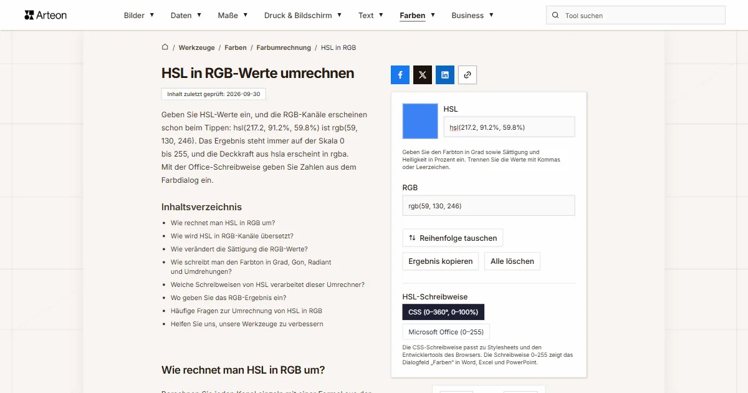748x393 pixels.
Task: Expand the Text menu arrow
Action: [381, 15]
